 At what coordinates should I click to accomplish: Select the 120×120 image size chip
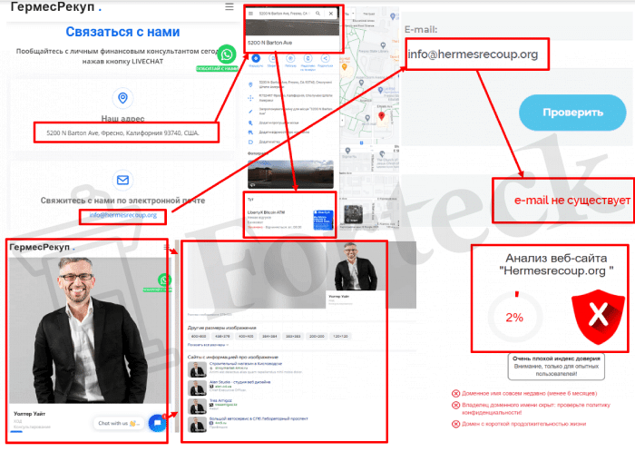(x=340, y=336)
